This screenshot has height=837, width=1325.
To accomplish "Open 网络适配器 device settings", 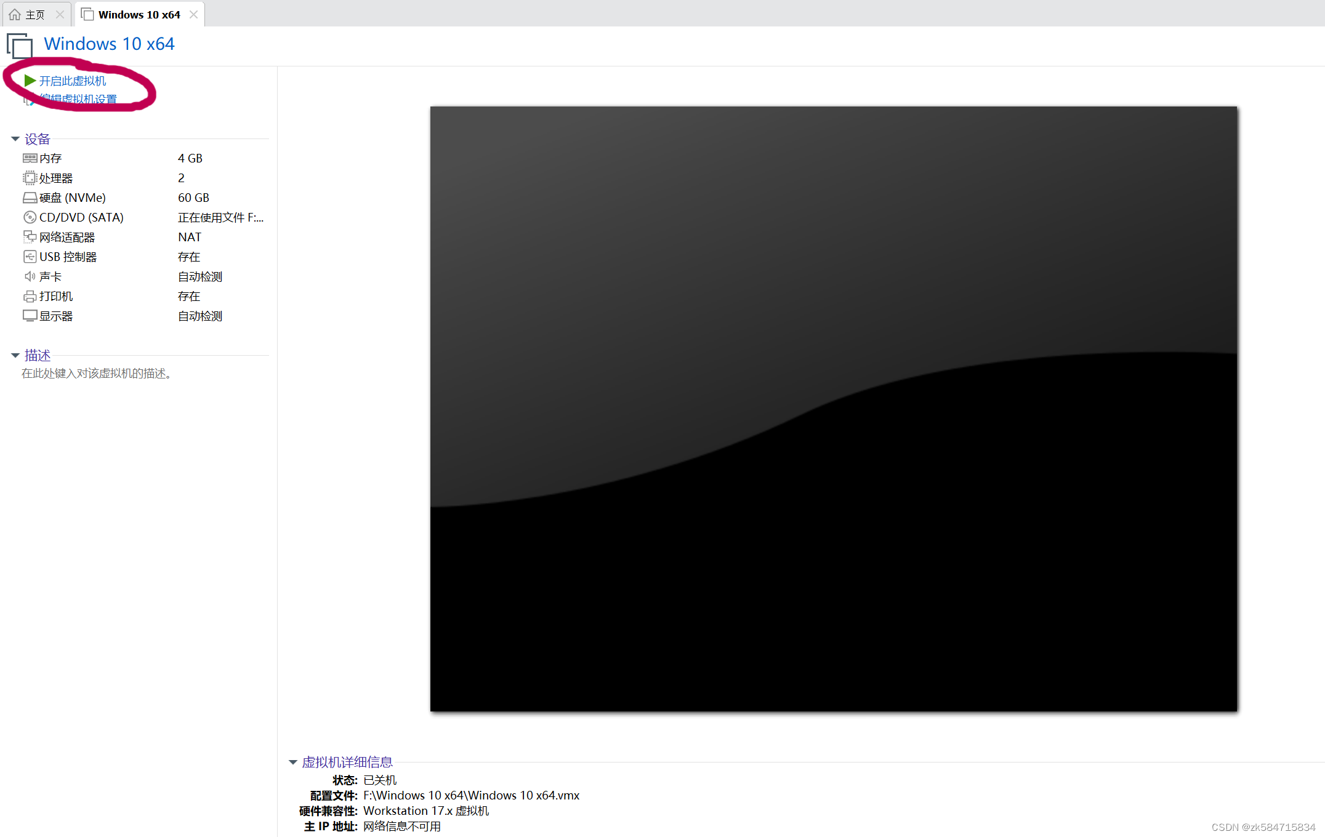I will [x=67, y=237].
